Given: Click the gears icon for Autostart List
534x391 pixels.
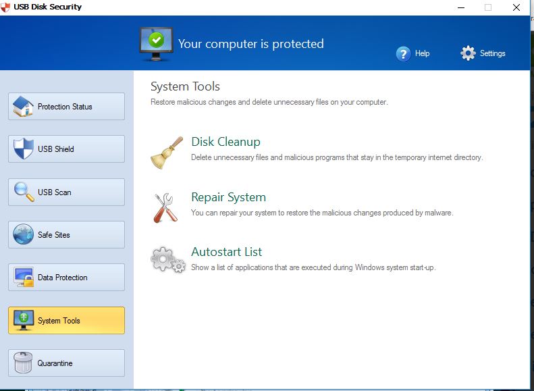Looking at the screenshot, I should click(168, 259).
